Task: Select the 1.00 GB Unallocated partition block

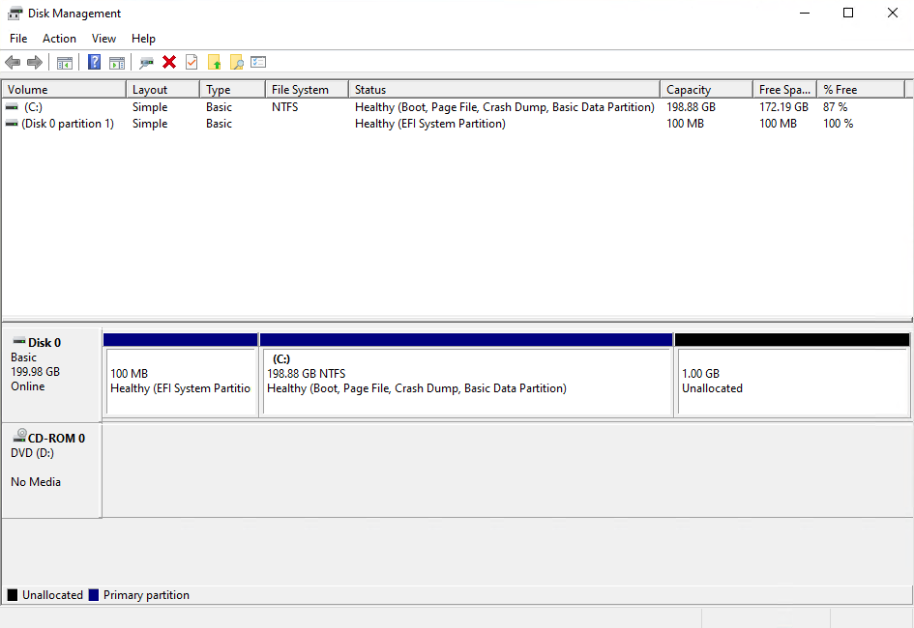Action: (792, 381)
